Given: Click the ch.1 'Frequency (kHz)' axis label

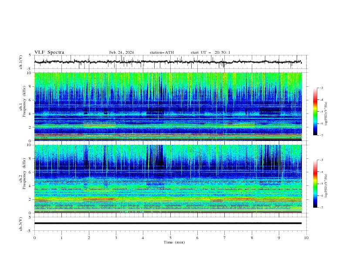Looking at the screenshot, I should coord(24,100).
